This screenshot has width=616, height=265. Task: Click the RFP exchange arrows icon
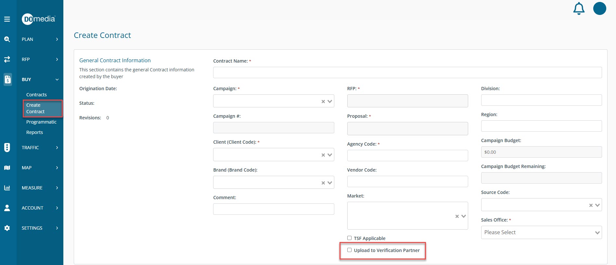(7, 59)
